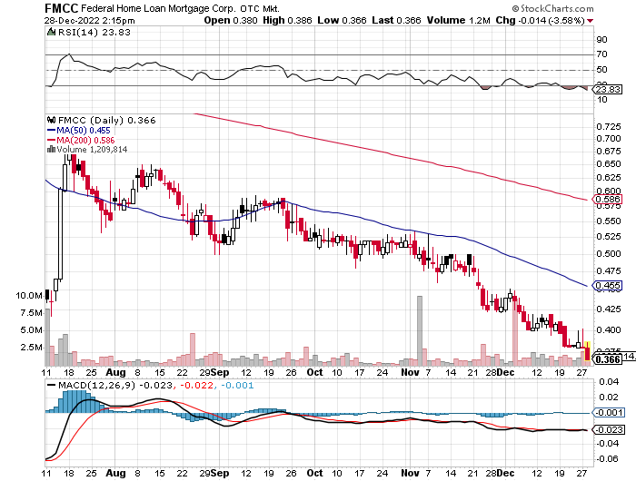Click the FMCC (Daily) 0.366 legend label
This screenshot has height=481, width=636.
click(x=106, y=121)
